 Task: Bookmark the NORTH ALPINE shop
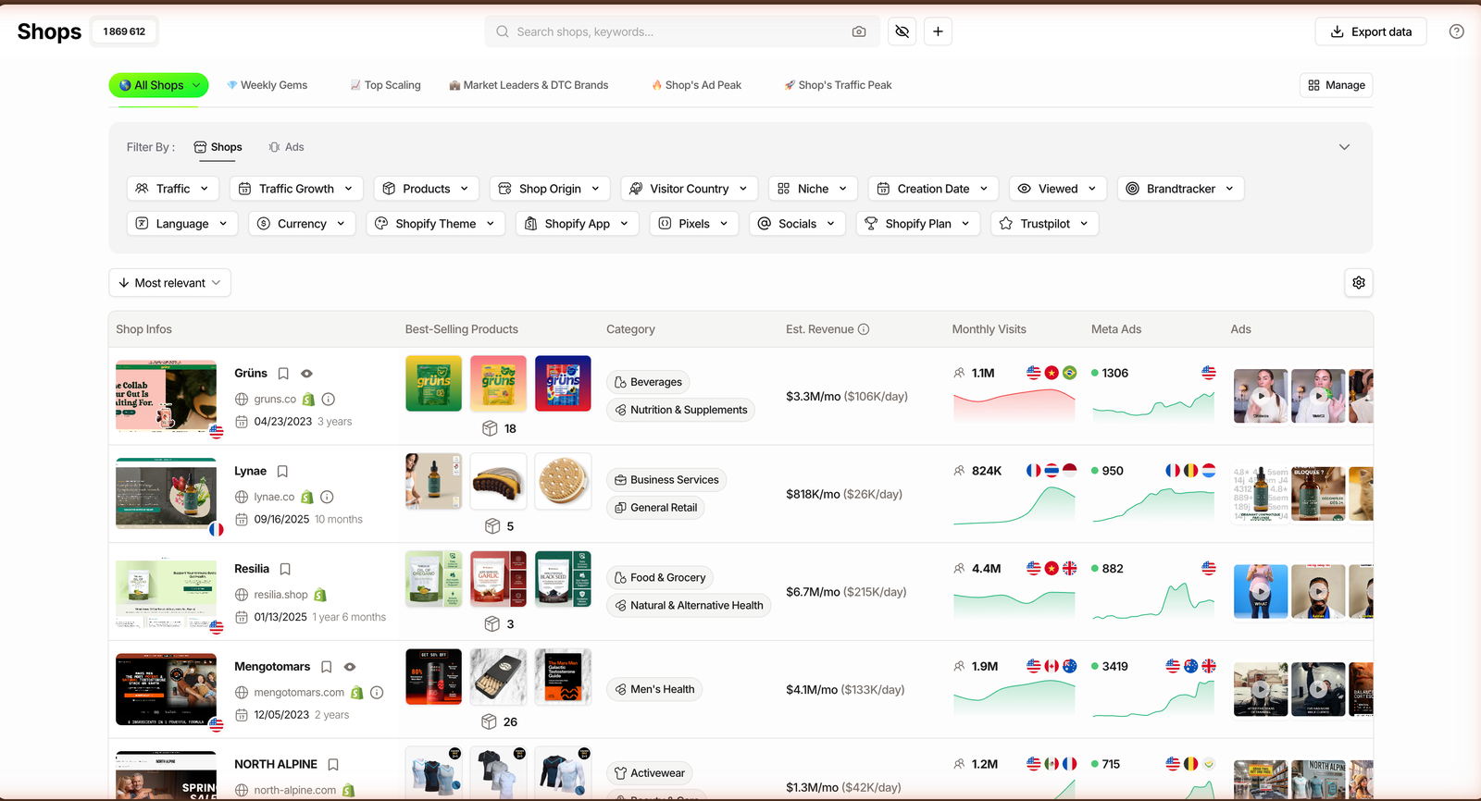click(333, 765)
